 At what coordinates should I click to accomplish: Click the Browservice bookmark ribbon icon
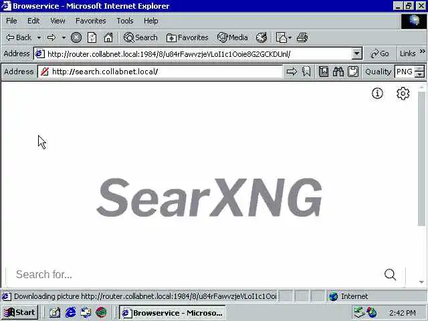tap(306, 72)
